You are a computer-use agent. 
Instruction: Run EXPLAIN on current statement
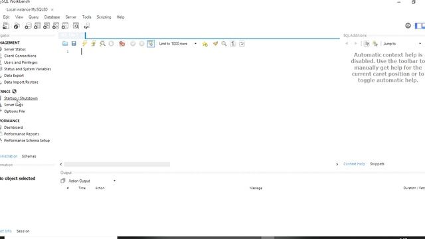tap(102, 44)
